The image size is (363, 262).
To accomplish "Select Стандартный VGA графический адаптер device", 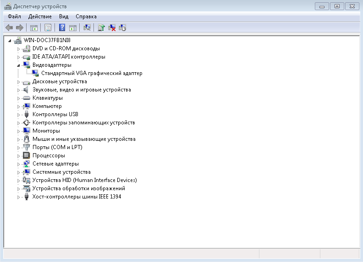I will (x=92, y=73).
